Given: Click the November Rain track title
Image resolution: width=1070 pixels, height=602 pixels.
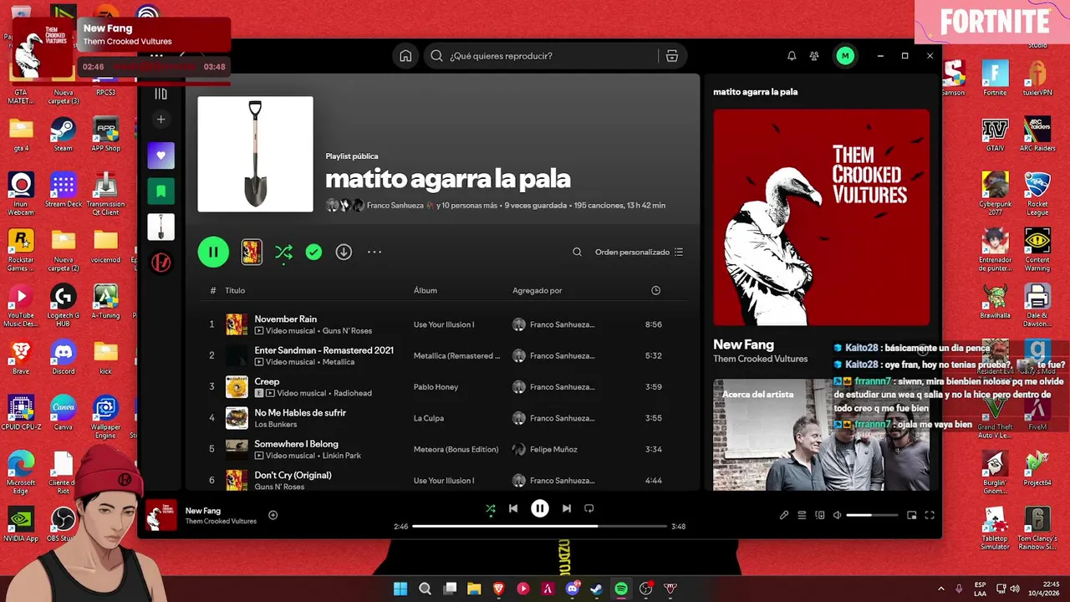Looking at the screenshot, I should [285, 319].
